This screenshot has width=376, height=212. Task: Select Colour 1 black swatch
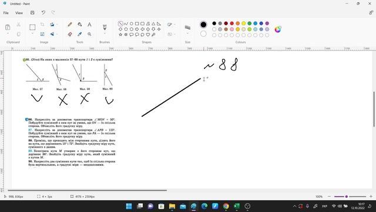click(x=203, y=25)
